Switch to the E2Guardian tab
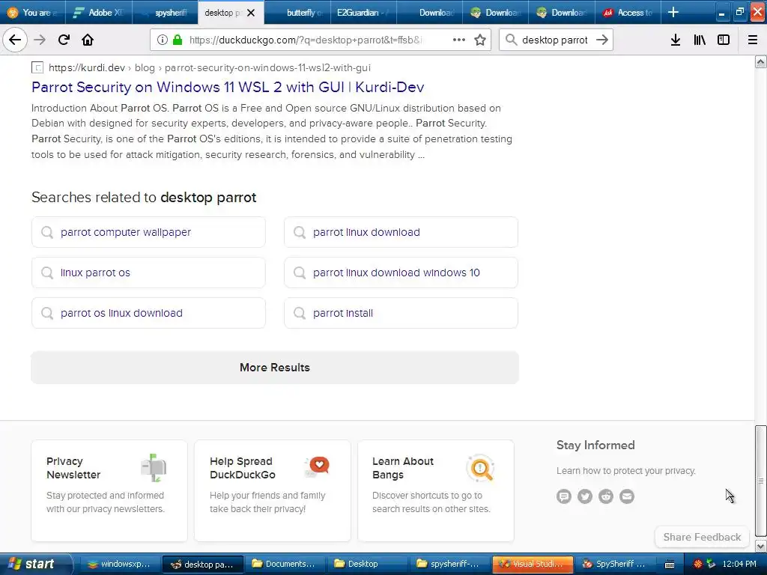767x575 pixels. [363, 12]
